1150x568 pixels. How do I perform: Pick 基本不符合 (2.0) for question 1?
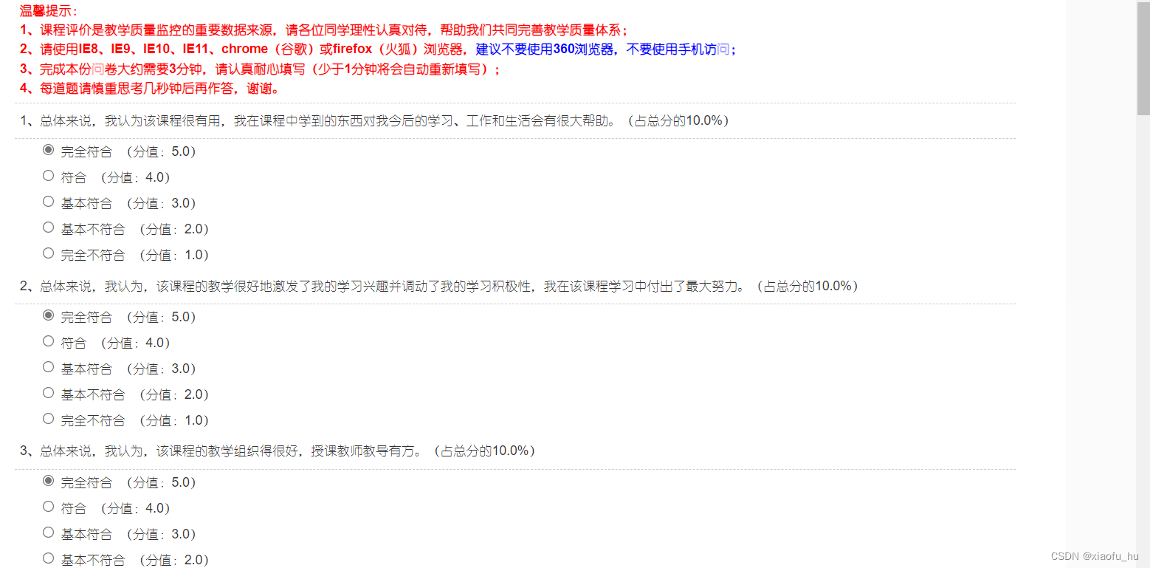(x=49, y=227)
